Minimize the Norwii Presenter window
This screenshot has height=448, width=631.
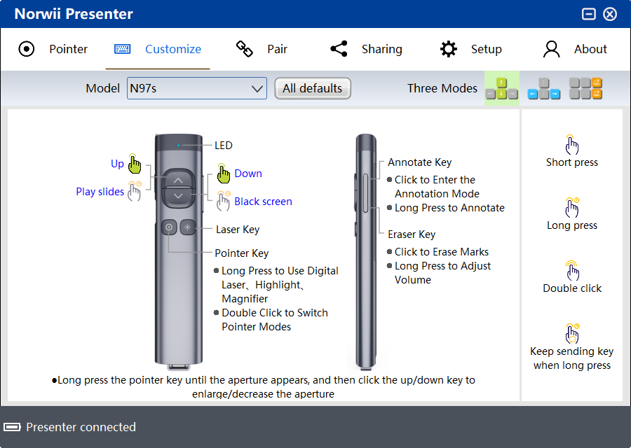pos(588,14)
